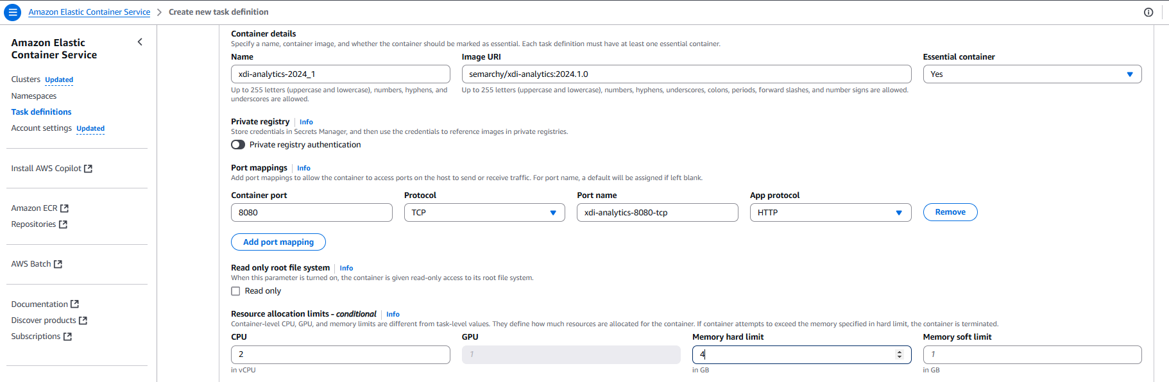Focus the container Name input field

(340, 74)
